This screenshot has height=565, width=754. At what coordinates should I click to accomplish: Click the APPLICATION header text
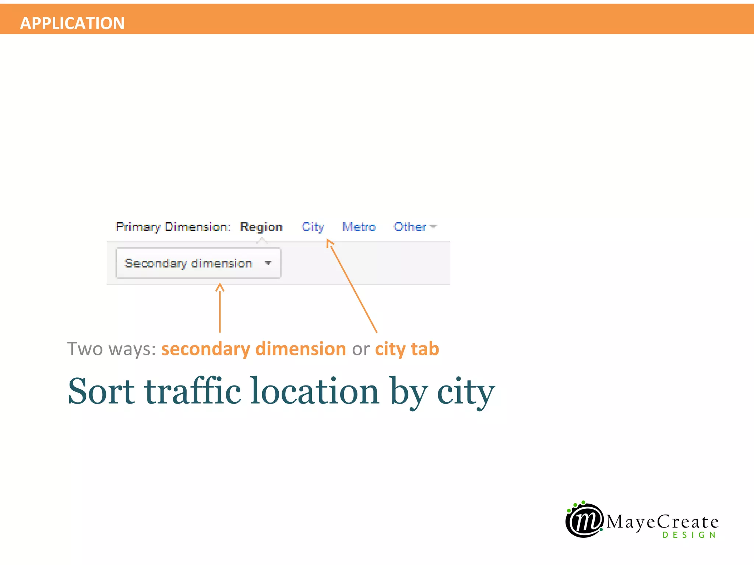click(72, 23)
